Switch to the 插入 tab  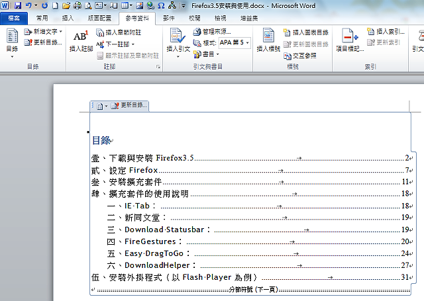(68, 18)
